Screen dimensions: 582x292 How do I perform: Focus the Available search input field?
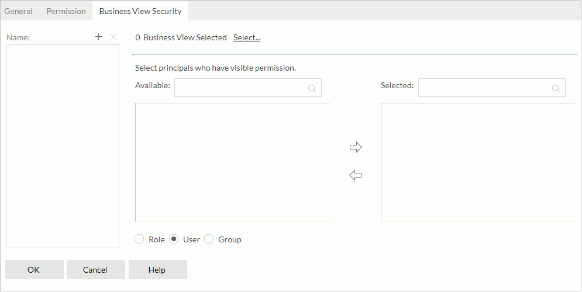(248, 88)
